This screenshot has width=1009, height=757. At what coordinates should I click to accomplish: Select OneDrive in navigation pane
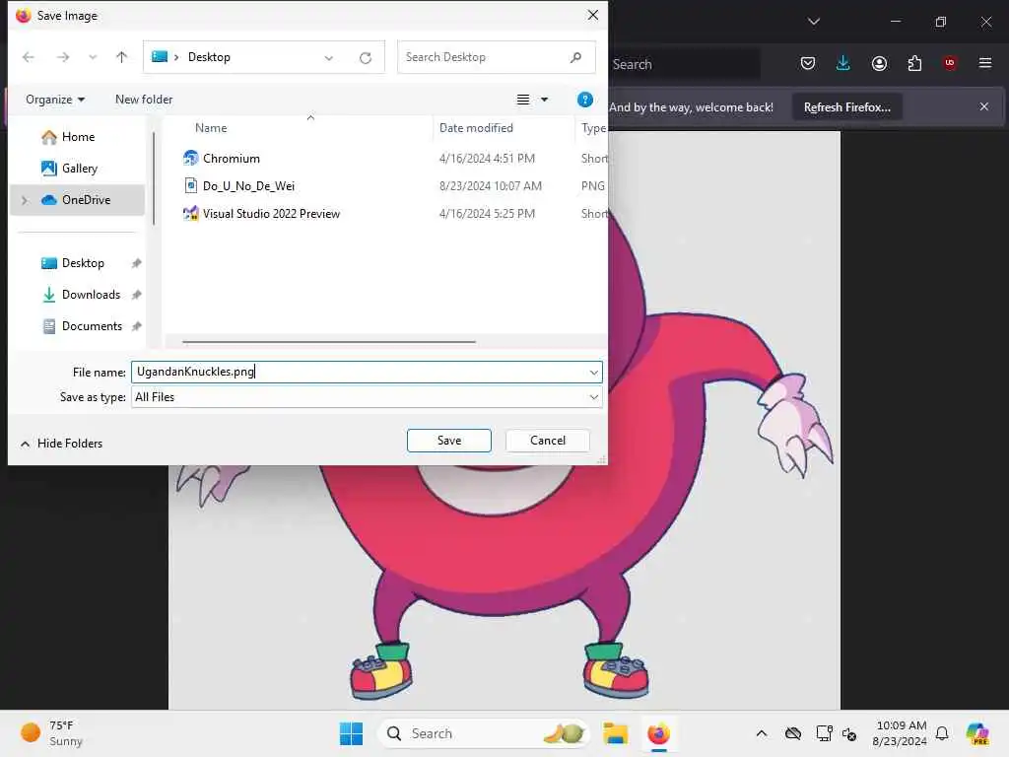click(78, 199)
